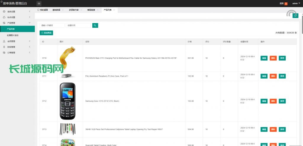This screenshot has height=146, width=303.
Task: Close the 产品列表 tab
Action: pyautogui.click(x=114, y=10)
